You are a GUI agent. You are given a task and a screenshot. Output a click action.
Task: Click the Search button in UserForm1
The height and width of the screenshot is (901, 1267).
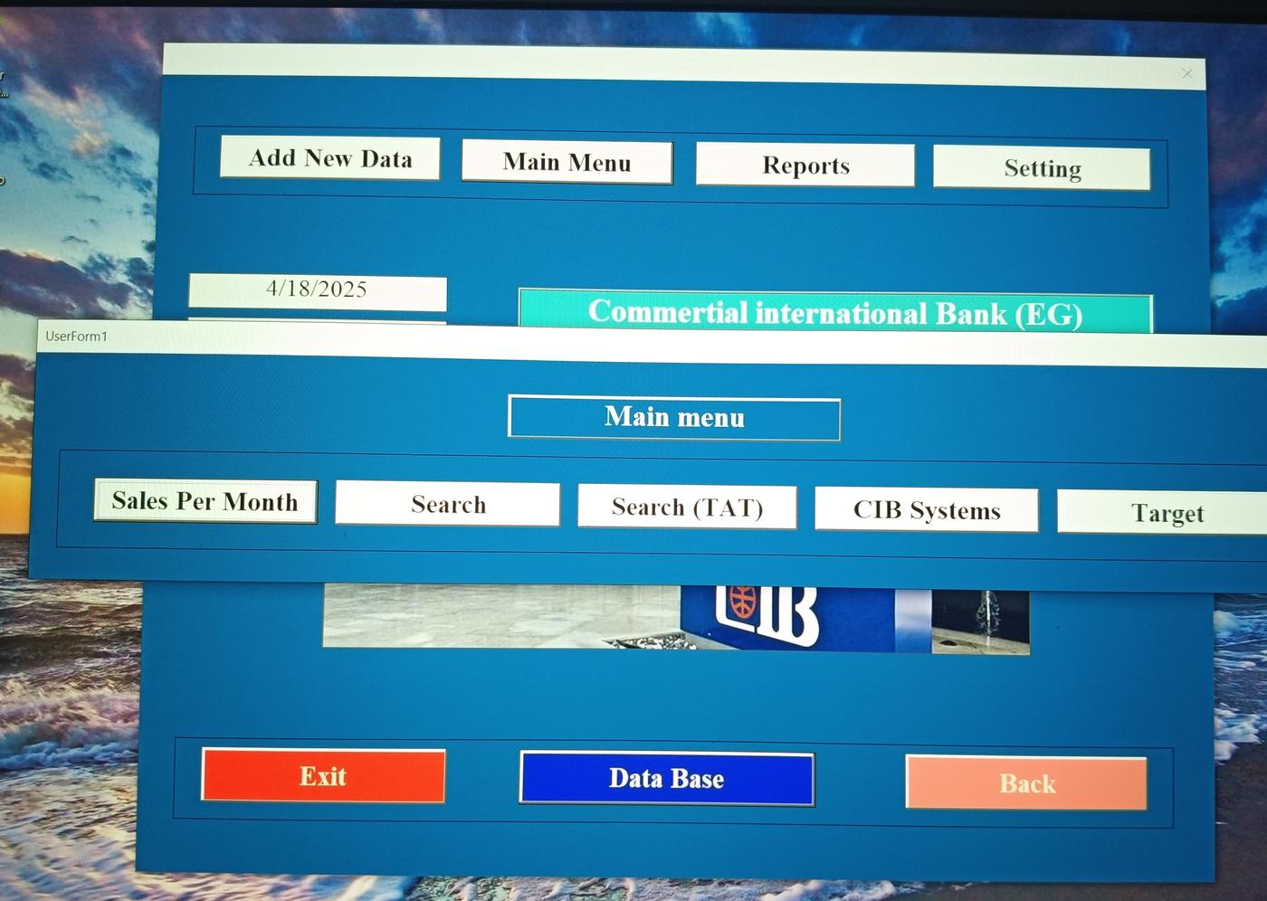[x=448, y=504]
